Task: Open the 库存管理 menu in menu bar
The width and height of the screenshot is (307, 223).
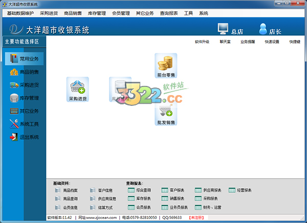Action: (97, 13)
